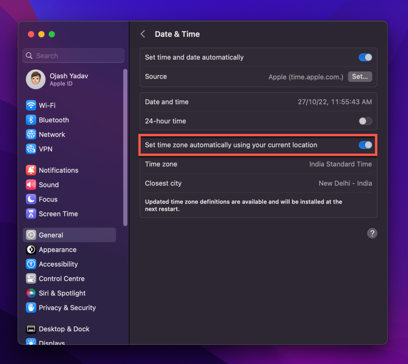
Task: Turn off automatic time zone by location
Action: 365,145
